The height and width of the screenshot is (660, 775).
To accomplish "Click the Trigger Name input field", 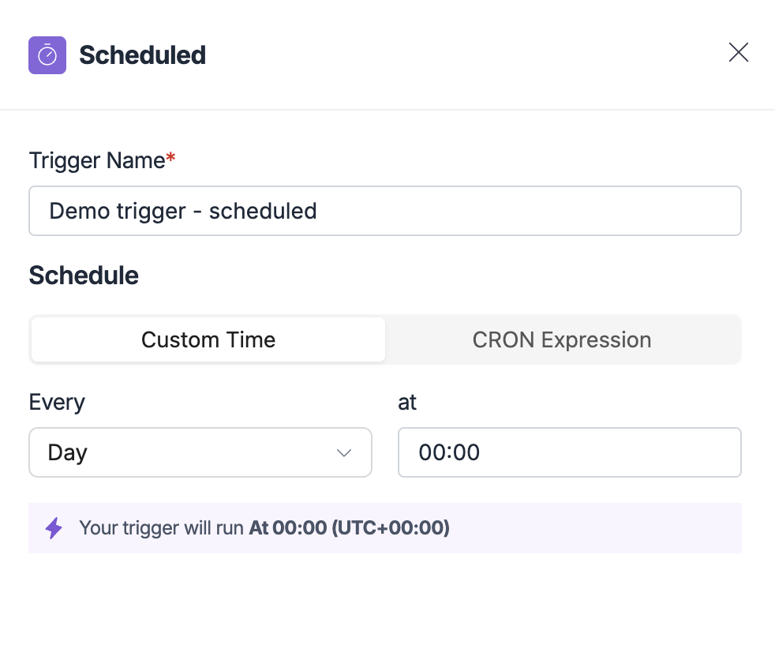I will coord(385,211).
